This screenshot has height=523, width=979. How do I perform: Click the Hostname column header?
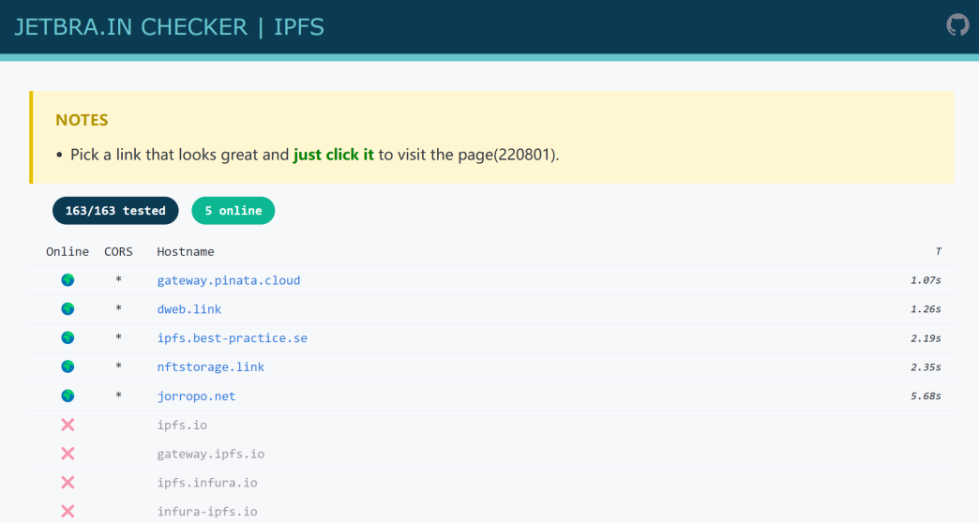click(185, 251)
